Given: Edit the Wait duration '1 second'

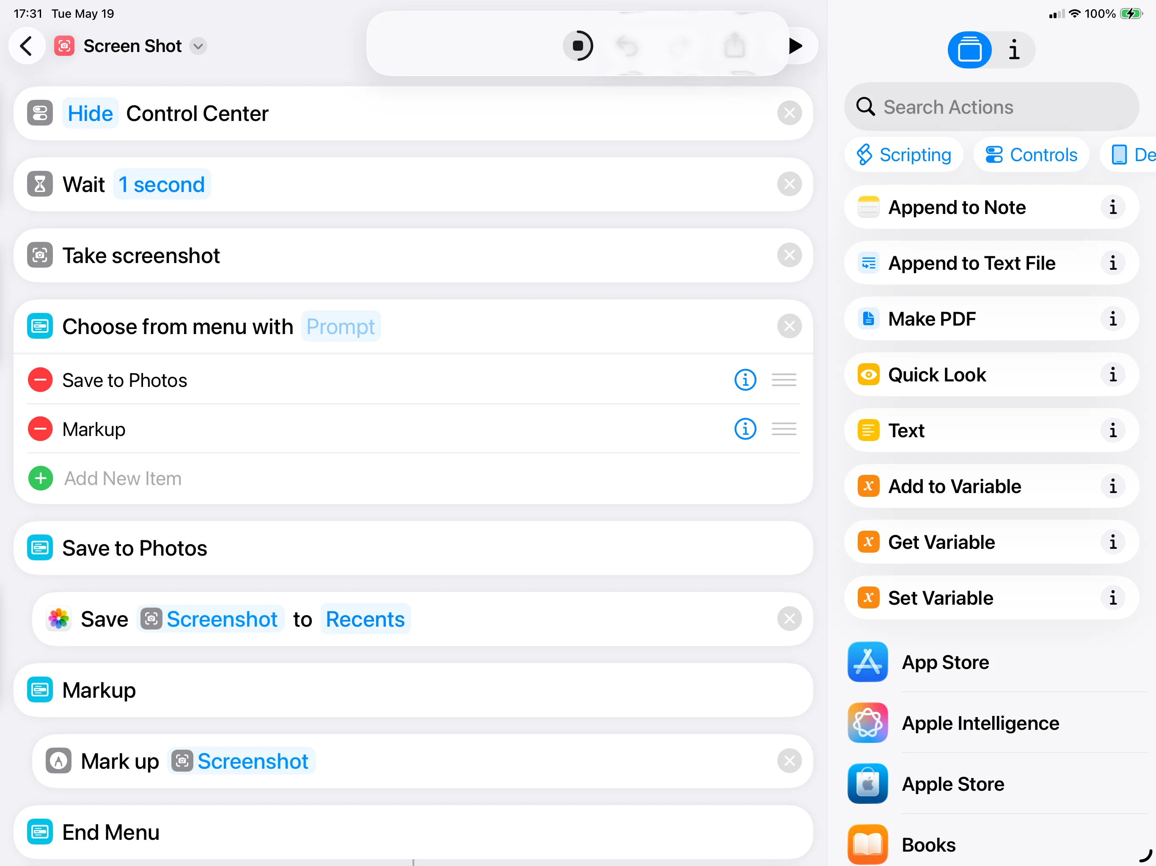Looking at the screenshot, I should click(162, 184).
